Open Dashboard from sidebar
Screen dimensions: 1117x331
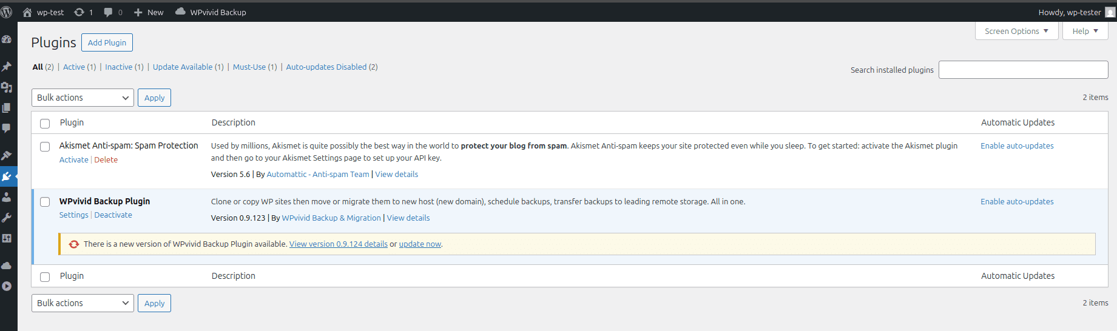point(7,39)
